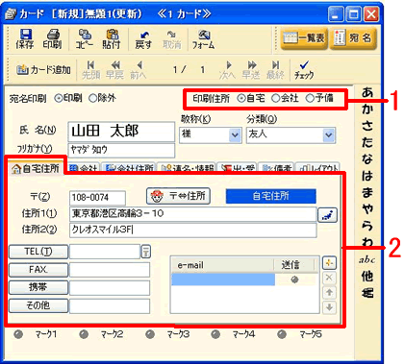Click the FAX number input field

(110, 270)
